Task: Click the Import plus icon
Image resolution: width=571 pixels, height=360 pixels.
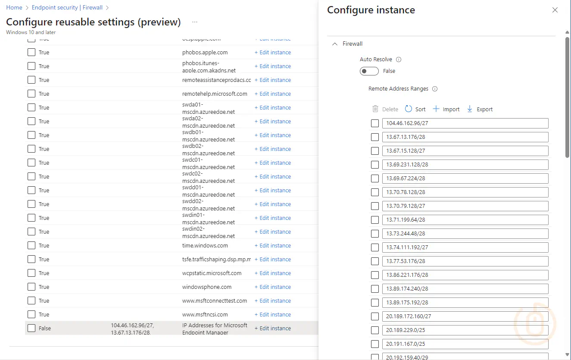Action: 436,109
